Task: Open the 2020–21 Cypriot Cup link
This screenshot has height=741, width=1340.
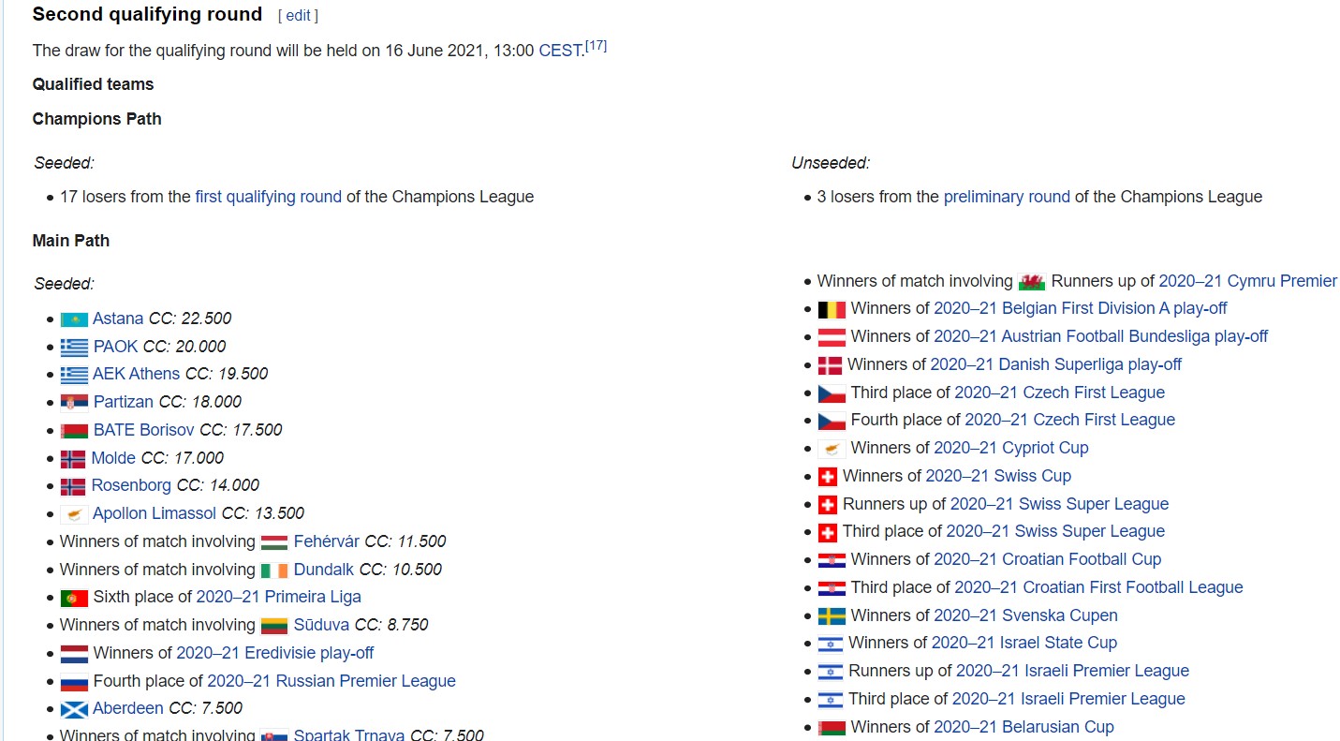Action: click(x=1011, y=448)
